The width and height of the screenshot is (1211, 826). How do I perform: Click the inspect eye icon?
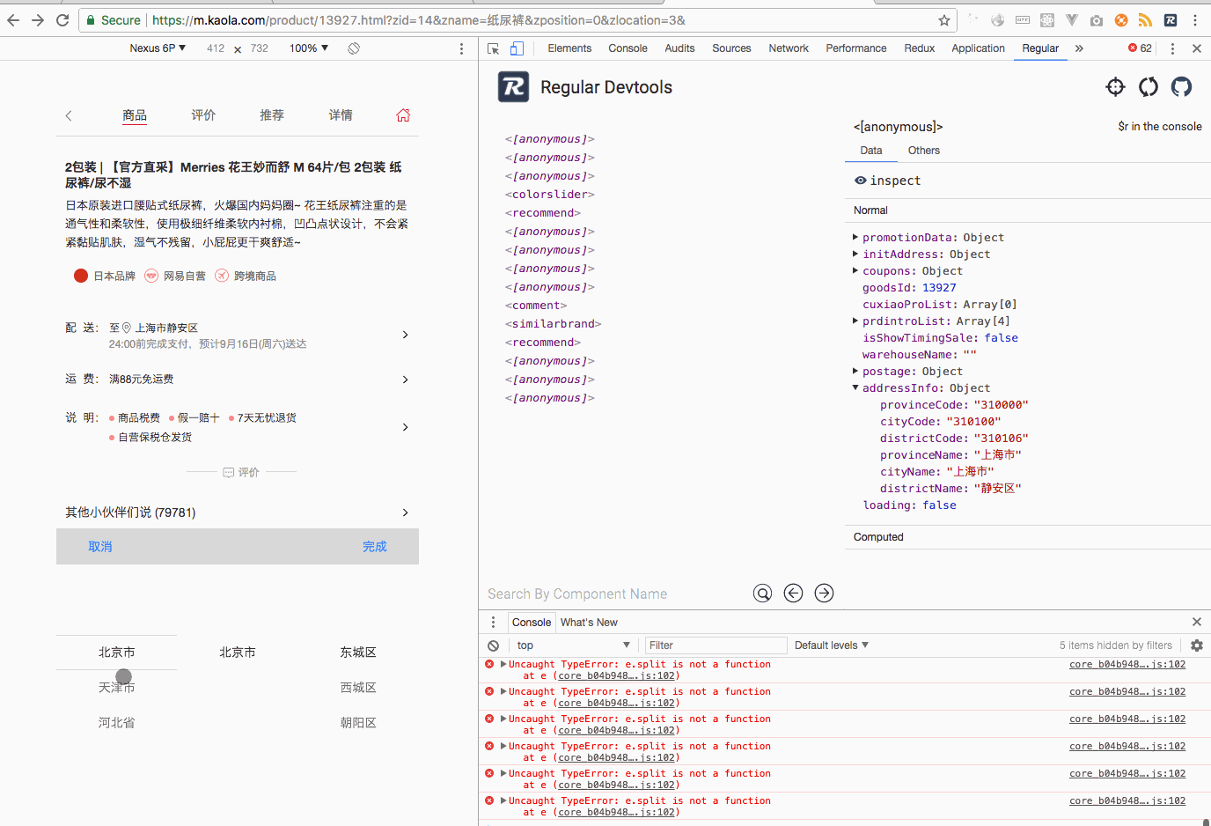[861, 181]
